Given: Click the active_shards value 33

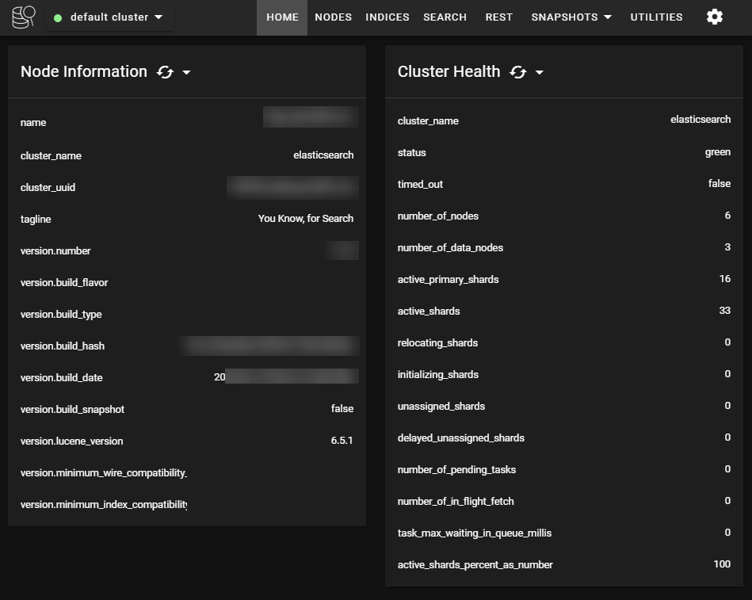Looking at the screenshot, I should (x=725, y=311).
